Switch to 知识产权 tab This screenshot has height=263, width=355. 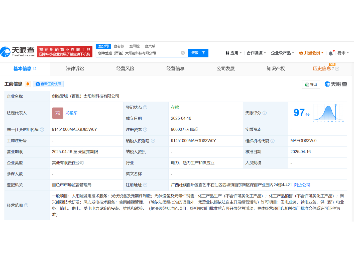point(276,69)
